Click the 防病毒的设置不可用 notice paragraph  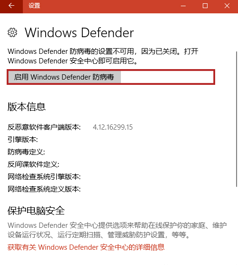coord(103,56)
